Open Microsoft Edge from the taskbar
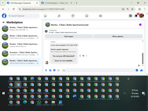 (x=25, y=102)
